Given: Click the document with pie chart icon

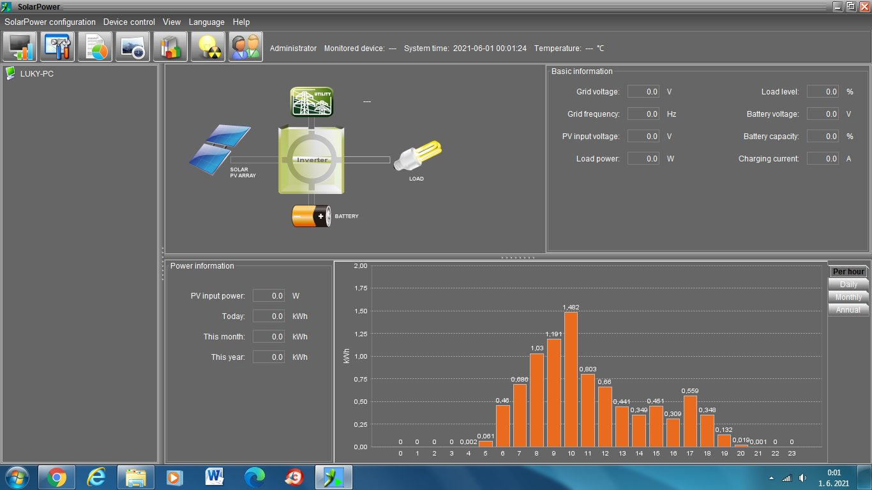Looking at the screenshot, I should [x=95, y=47].
